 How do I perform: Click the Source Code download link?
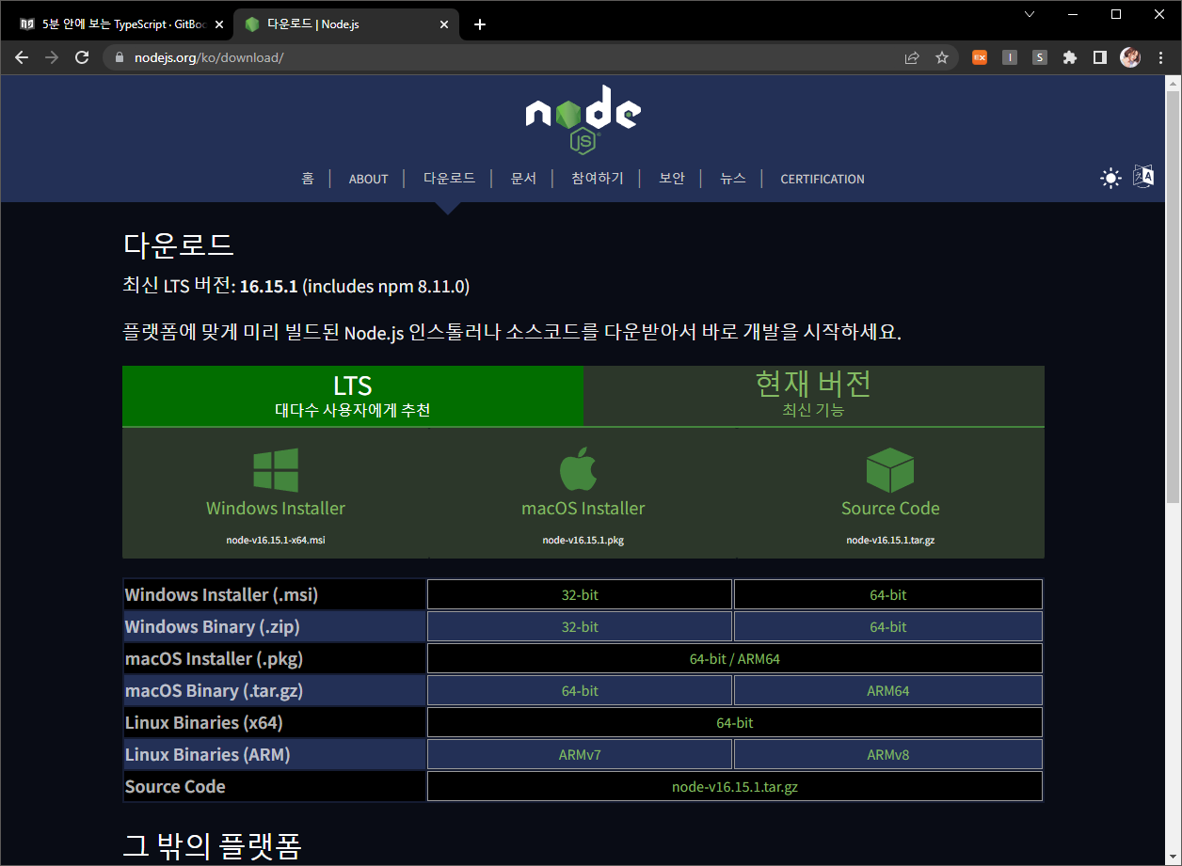890,509
